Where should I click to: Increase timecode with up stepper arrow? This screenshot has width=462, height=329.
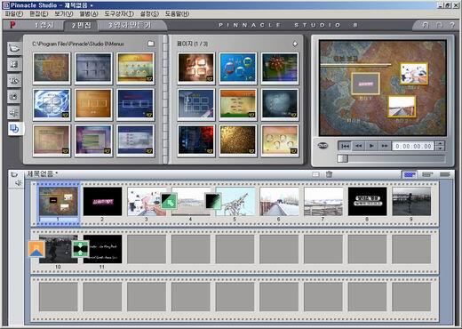click(x=441, y=144)
